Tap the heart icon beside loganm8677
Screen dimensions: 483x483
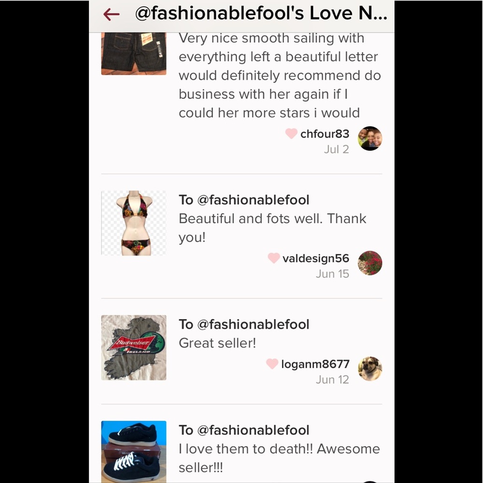click(x=272, y=364)
